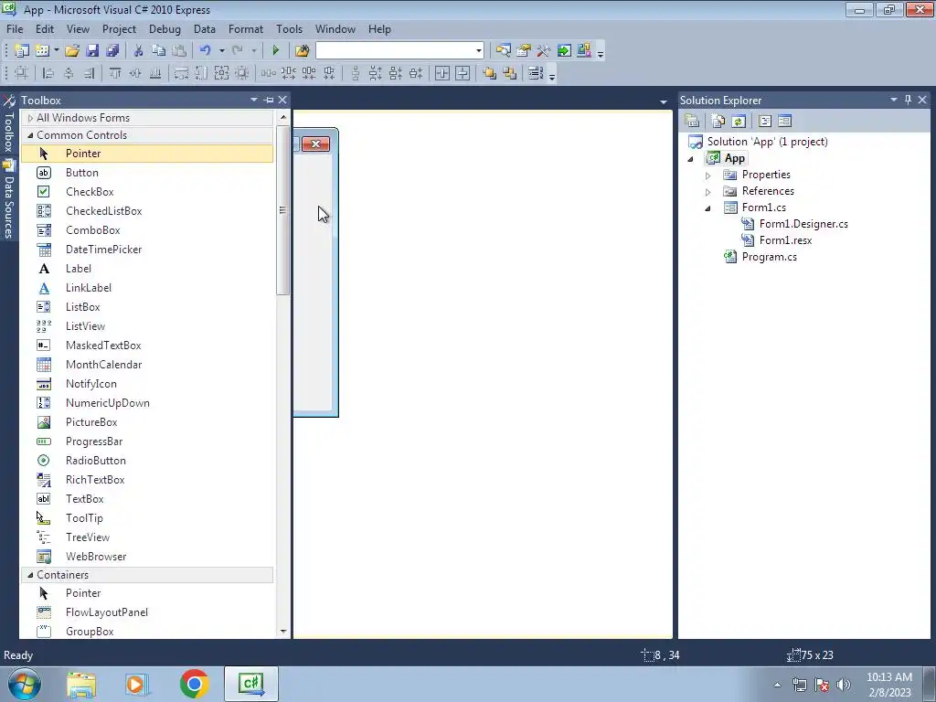Image resolution: width=936 pixels, height=702 pixels.
Task: Collapse the App project node
Action: pos(691,159)
